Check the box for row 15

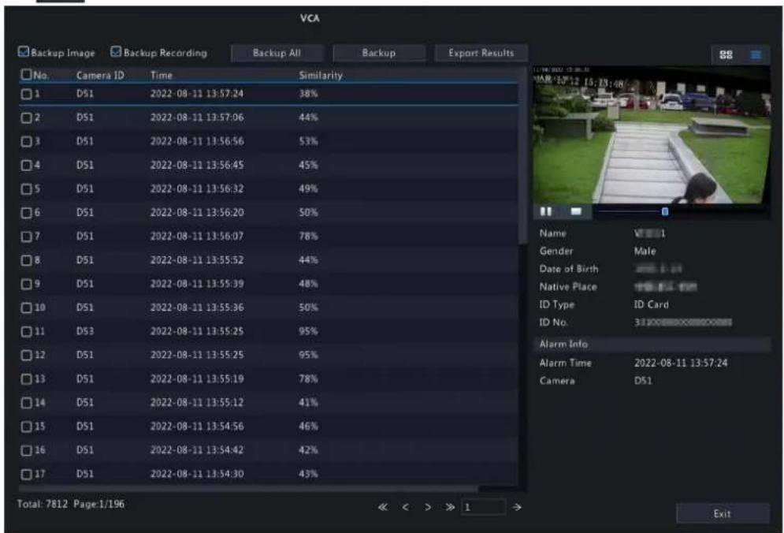click(x=27, y=427)
